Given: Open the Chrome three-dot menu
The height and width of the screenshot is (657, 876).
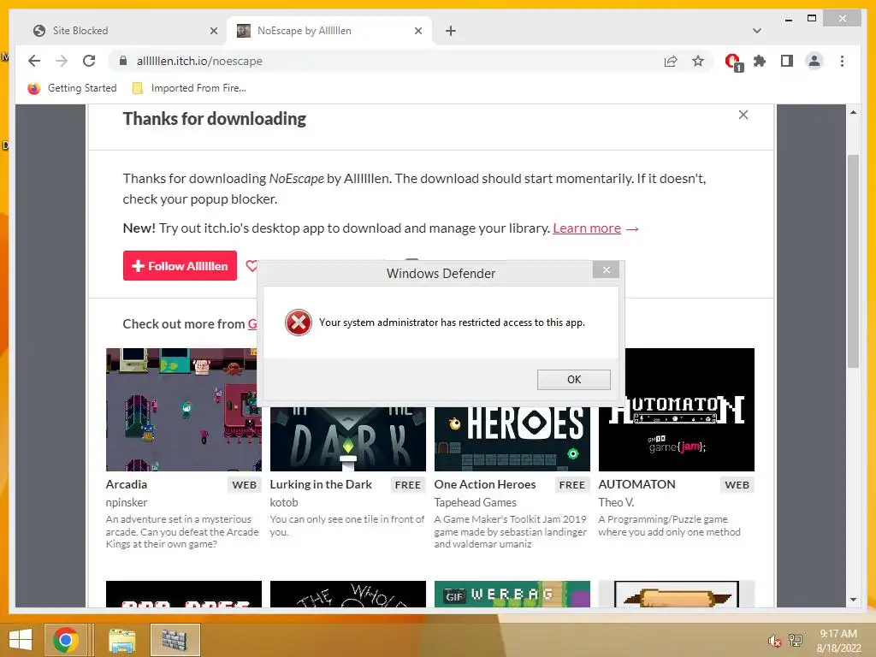Looking at the screenshot, I should [x=842, y=61].
